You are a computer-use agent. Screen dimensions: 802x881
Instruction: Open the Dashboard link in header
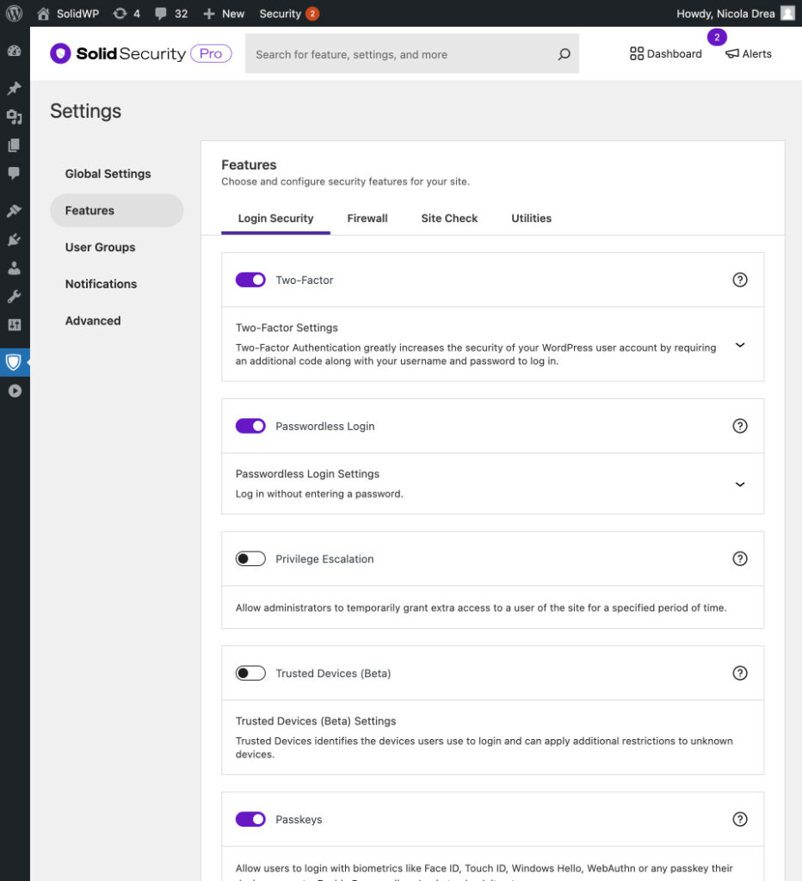(666, 54)
